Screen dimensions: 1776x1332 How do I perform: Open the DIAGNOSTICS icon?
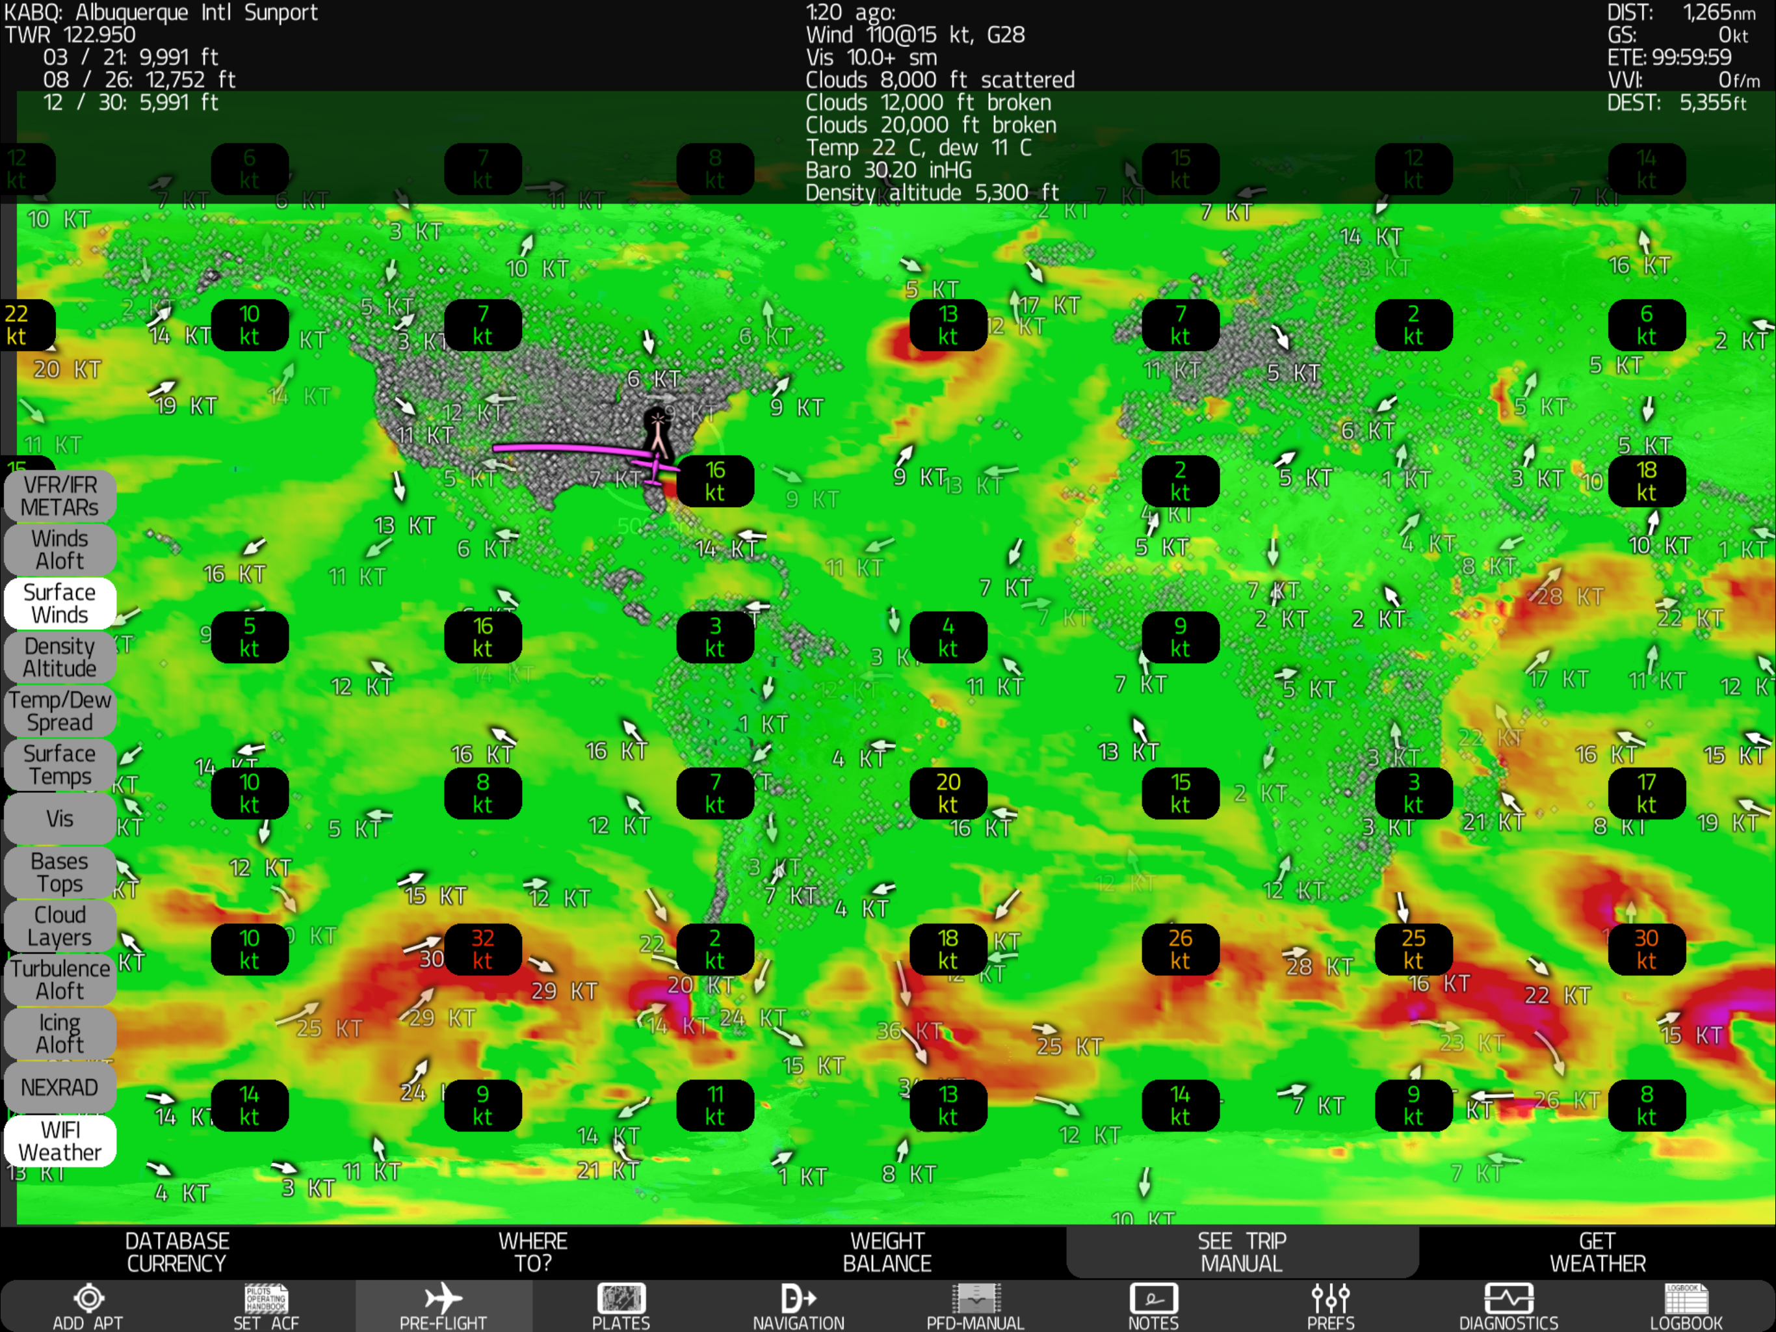coord(1509,1298)
